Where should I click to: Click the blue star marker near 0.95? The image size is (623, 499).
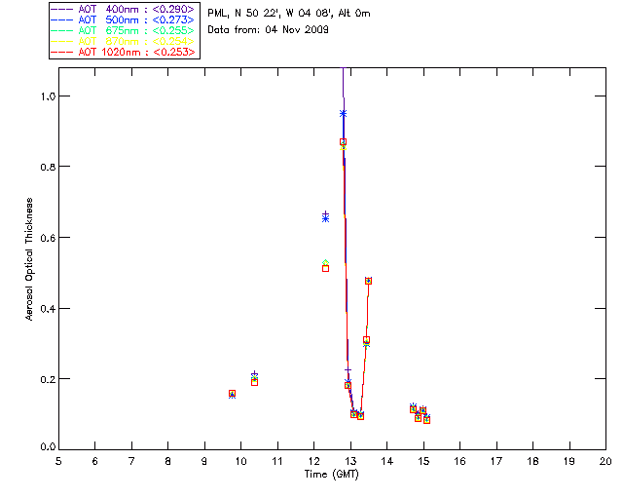click(343, 114)
